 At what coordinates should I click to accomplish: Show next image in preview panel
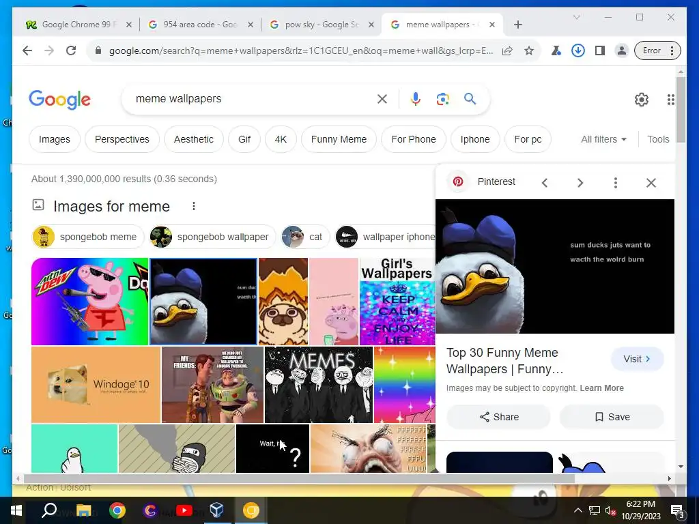[x=580, y=183]
